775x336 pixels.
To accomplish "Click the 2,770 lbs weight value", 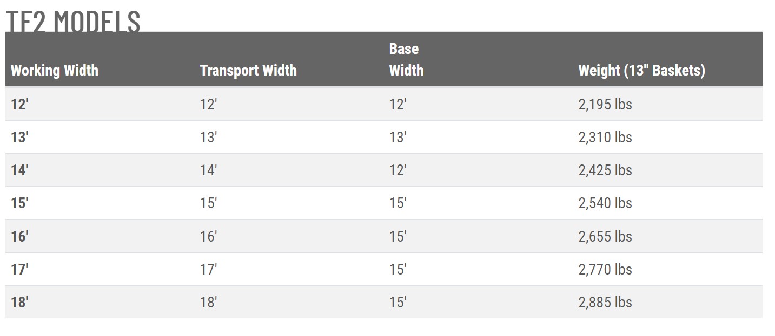I will click(605, 269).
